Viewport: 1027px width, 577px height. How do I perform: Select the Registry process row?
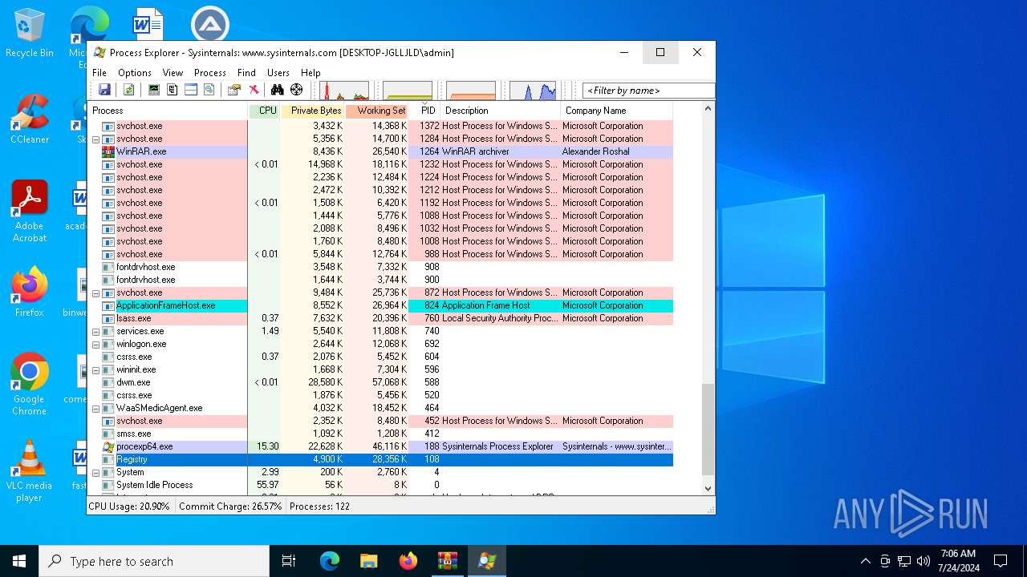380,459
